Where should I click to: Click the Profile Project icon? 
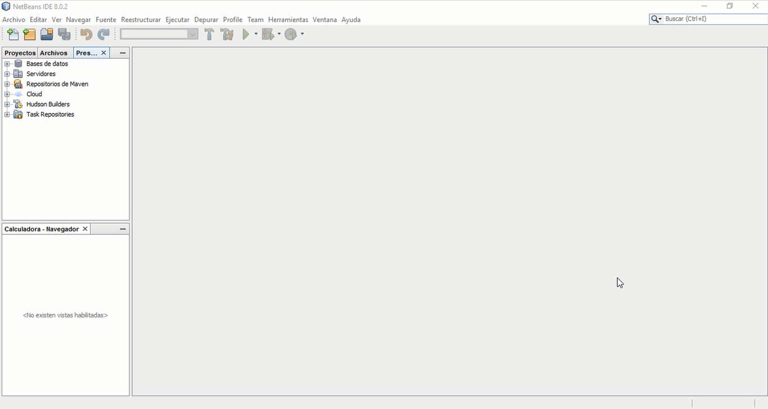pos(291,34)
